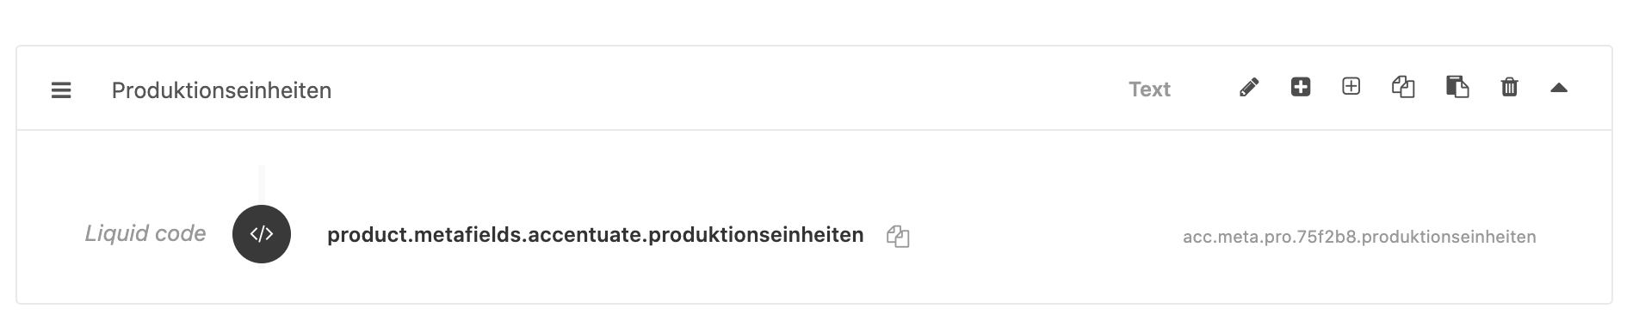Collapse the Produktionseinheiten panel with up caret
This screenshot has width=1639, height=315.
coord(1559,88)
